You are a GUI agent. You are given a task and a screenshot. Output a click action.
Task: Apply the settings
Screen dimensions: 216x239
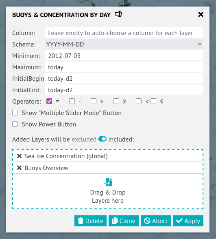(x=188, y=221)
